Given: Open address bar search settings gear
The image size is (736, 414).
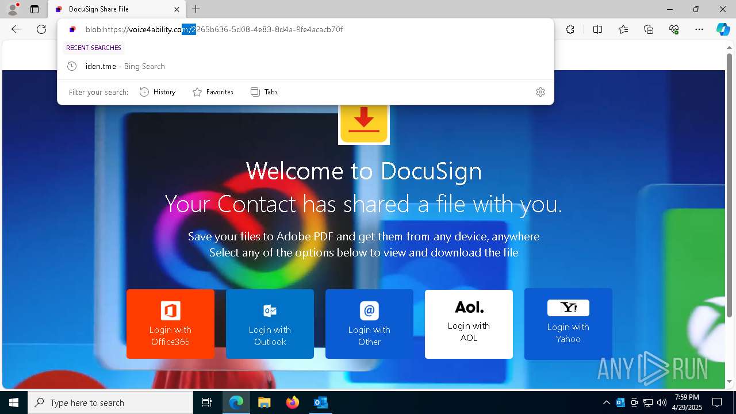Looking at the screenshot, I should point(540,92).
